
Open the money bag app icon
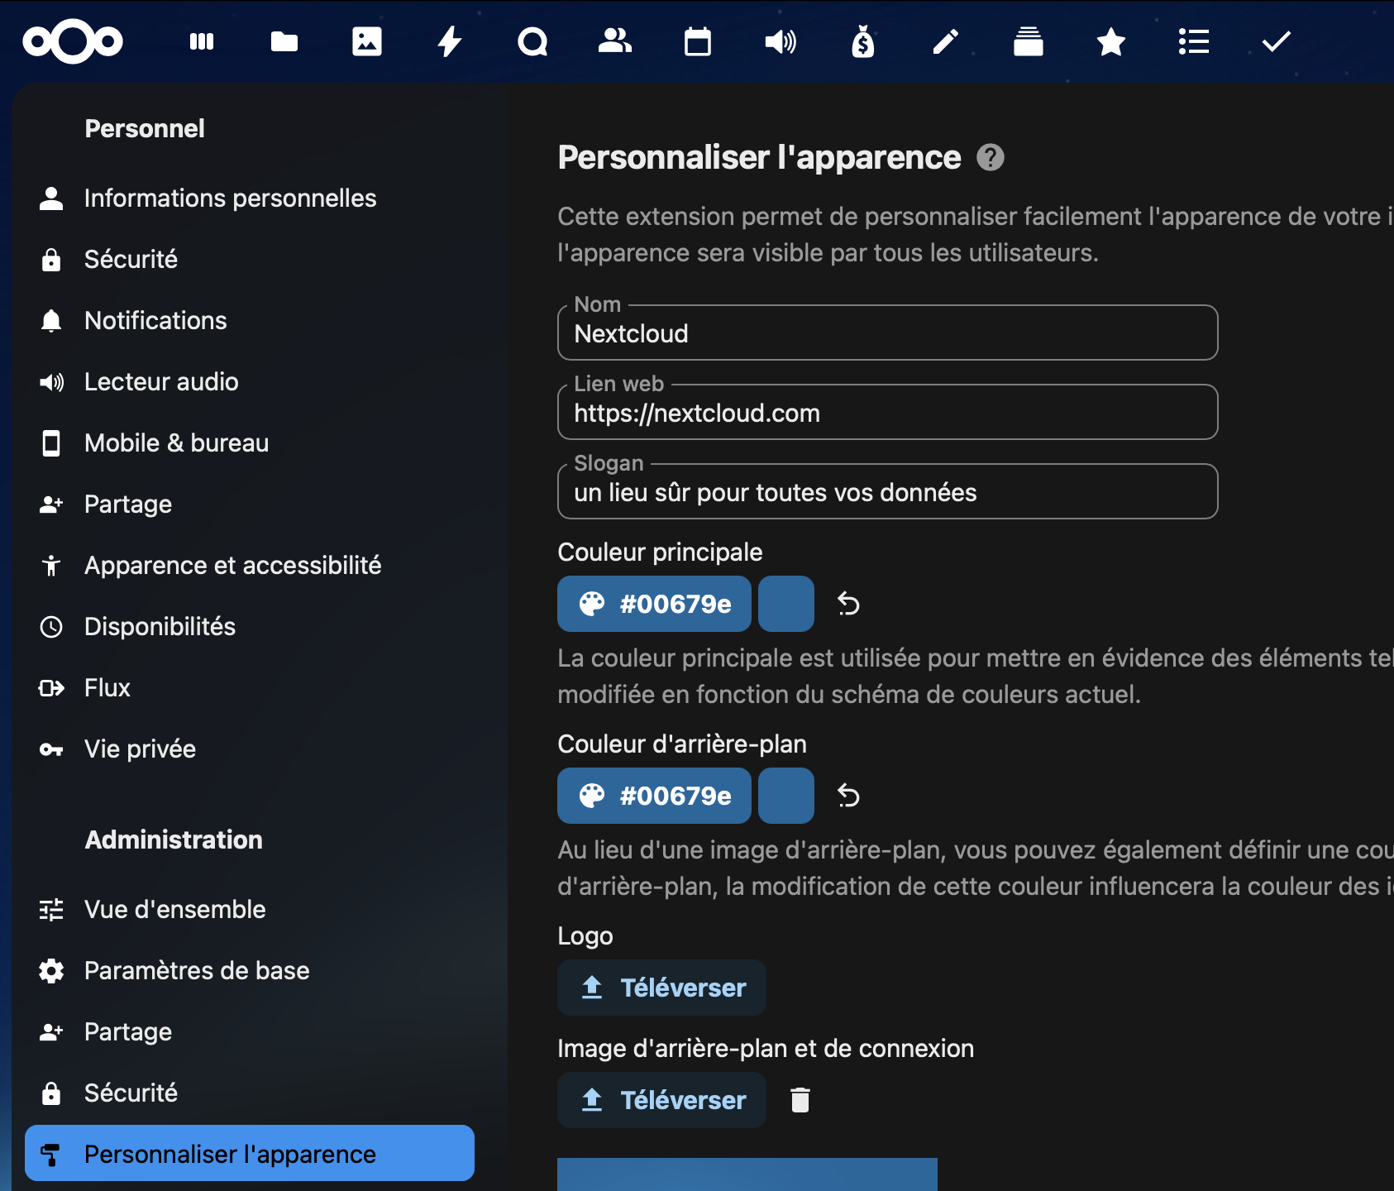[862, 41]
